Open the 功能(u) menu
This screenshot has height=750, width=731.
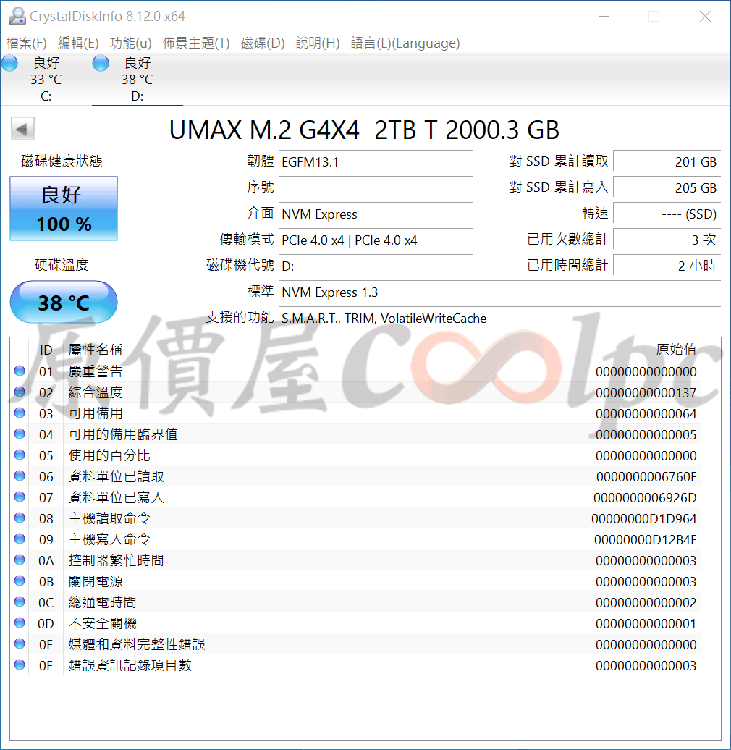pyautogui.click(x=130, y=43)
